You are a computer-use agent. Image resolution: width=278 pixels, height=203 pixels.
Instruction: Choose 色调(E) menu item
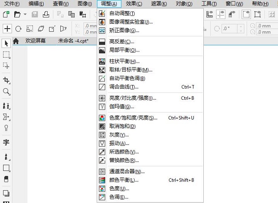(x=150, y=197)
